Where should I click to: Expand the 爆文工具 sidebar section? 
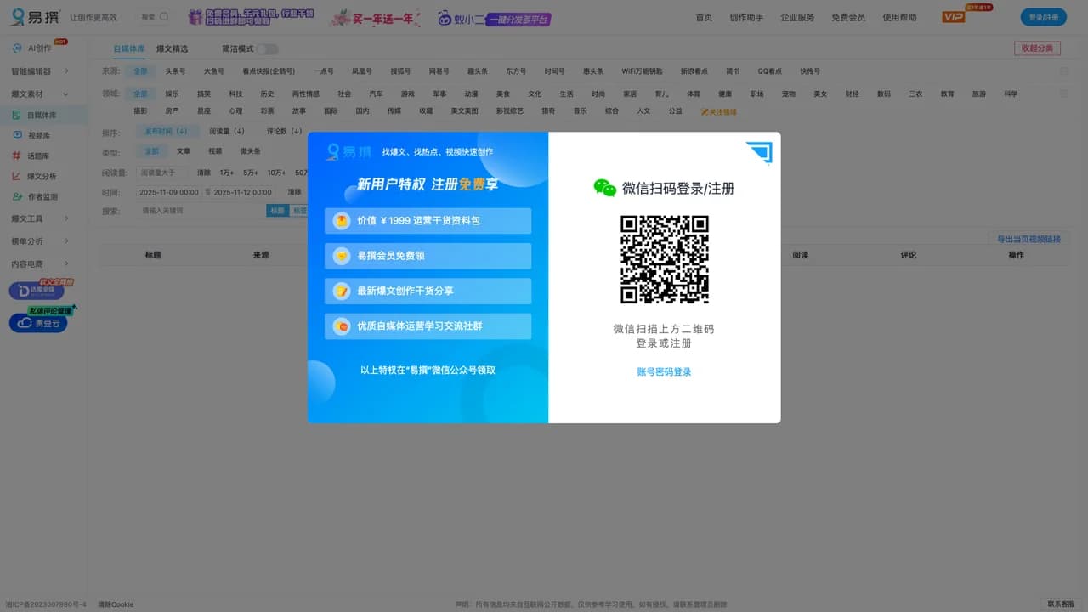(x=40, y=218)
